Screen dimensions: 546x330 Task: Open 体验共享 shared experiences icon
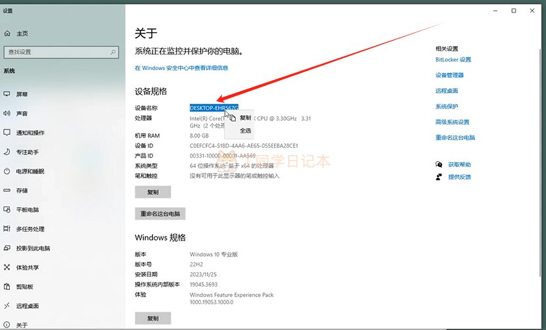(7, 268)
